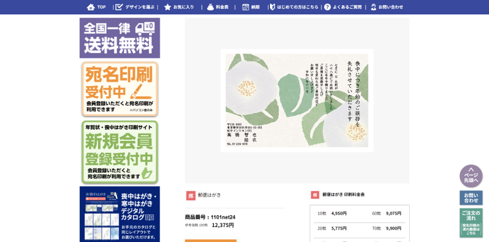
Task: Click the 郵便はがき 印刷料金表 heading text
Action: pyautogui.click(x=344, y=195)
